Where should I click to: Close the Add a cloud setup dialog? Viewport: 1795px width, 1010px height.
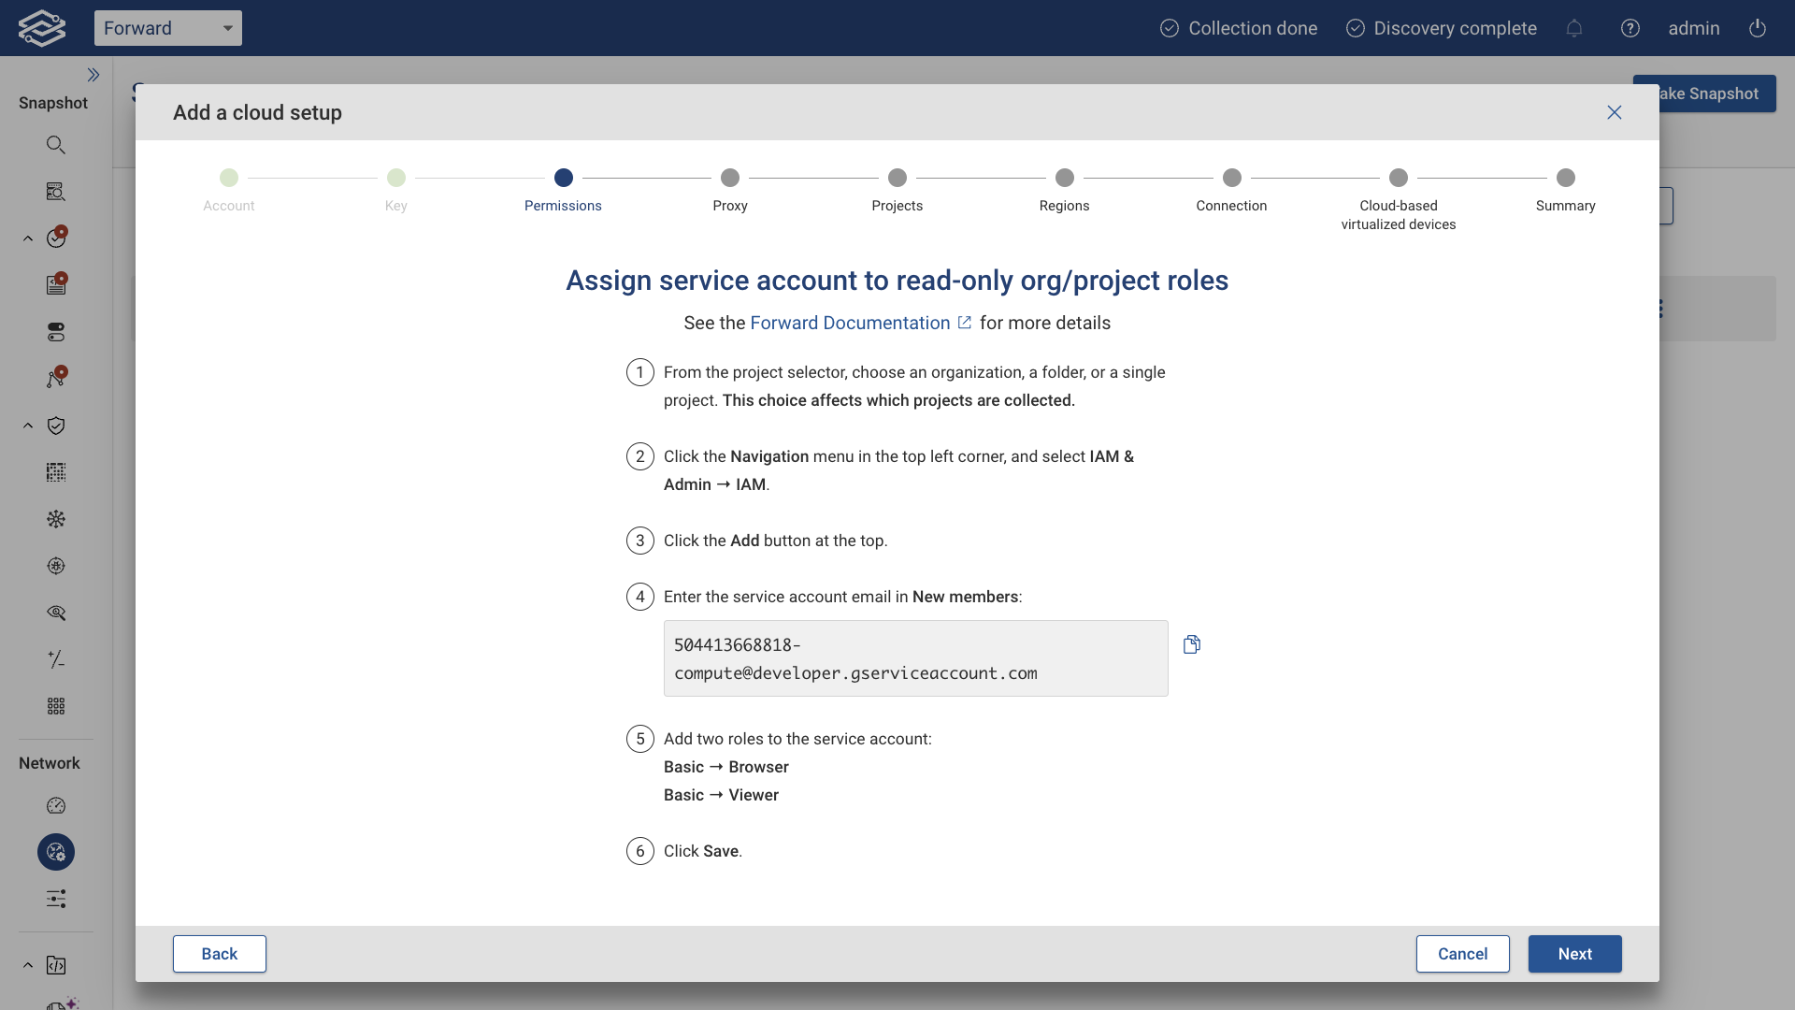1615,112
